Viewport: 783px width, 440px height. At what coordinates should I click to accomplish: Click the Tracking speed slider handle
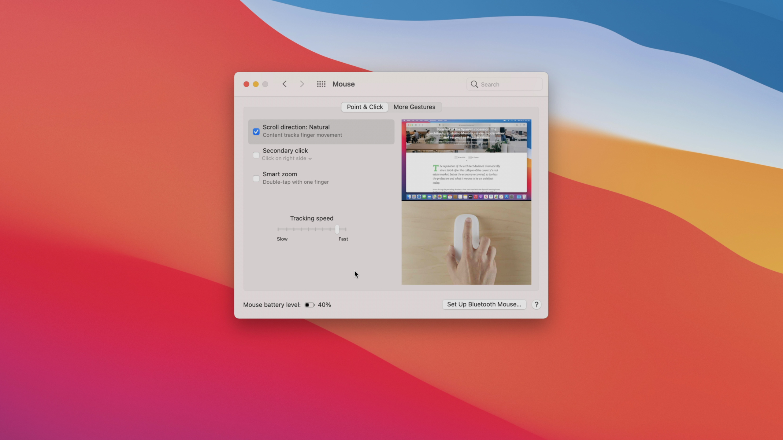(337, 229)
